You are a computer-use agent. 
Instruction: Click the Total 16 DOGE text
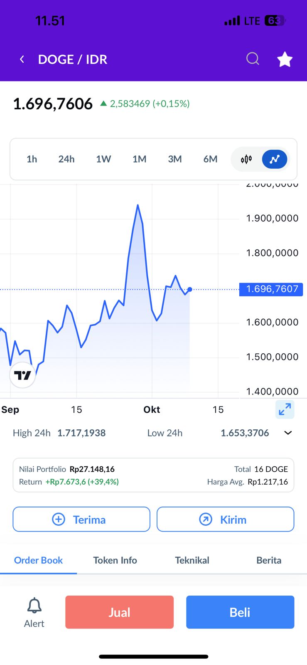tap(261, 469)
